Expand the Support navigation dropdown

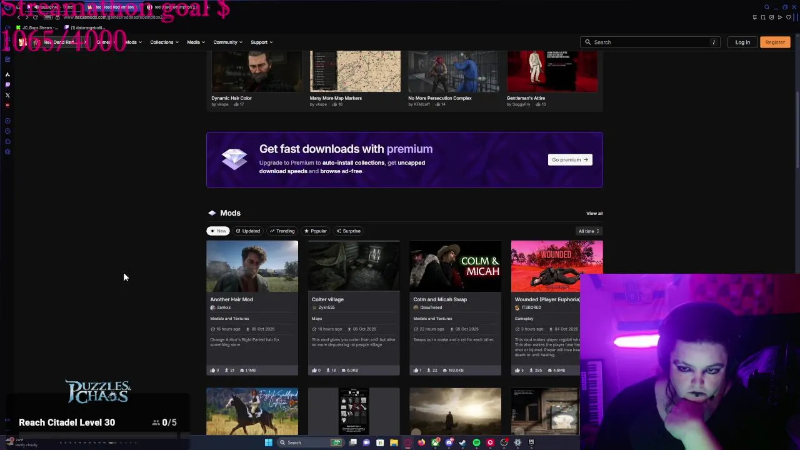click(262, 42)
